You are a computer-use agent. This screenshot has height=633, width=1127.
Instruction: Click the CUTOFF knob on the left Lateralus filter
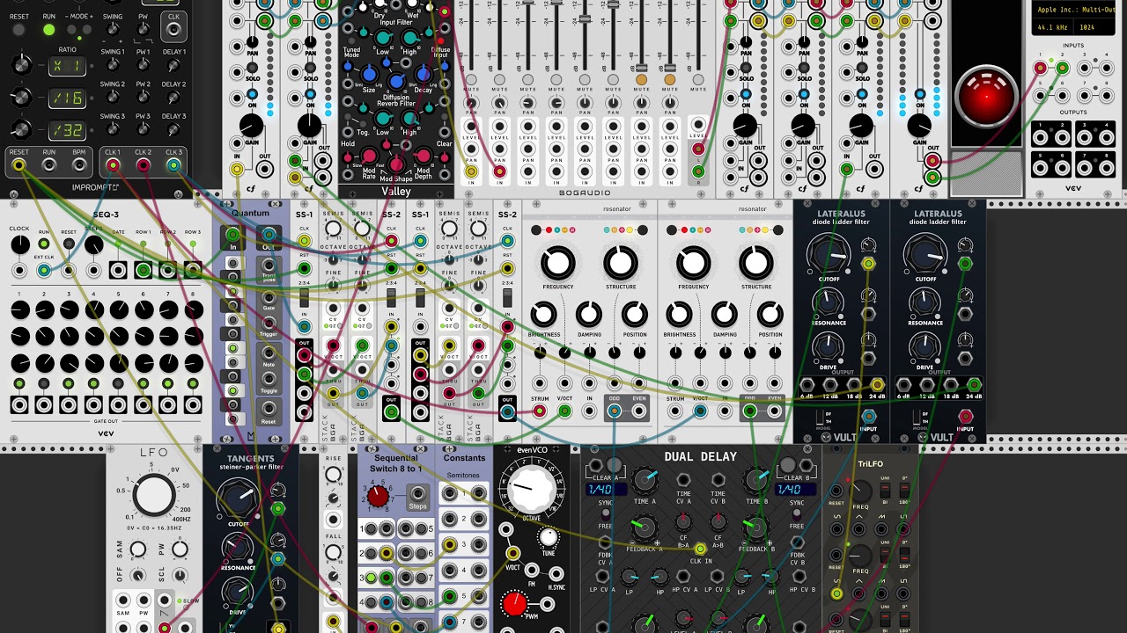[x=829, y=254]
